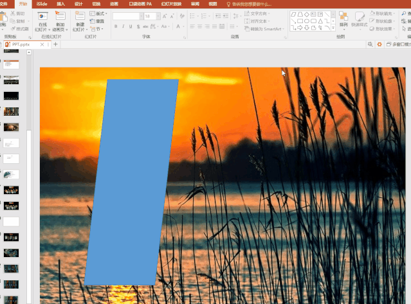The height and width of the screenshot is (304, 411).
Task: Open the Align Text (对齐文本) menu
Action: (x=257, y=21)
